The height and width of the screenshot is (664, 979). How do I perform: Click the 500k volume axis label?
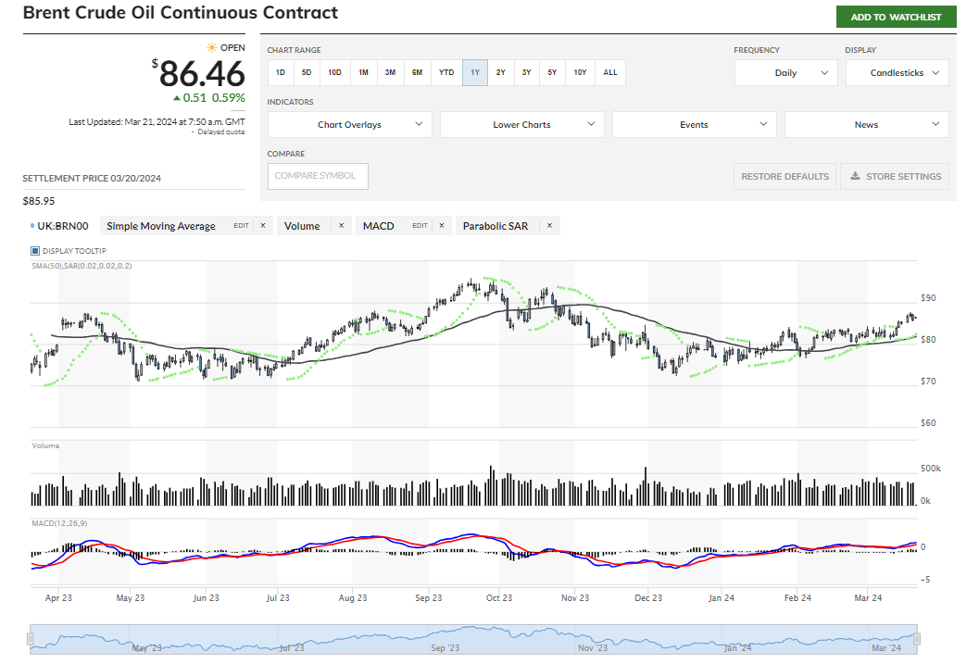930,468
